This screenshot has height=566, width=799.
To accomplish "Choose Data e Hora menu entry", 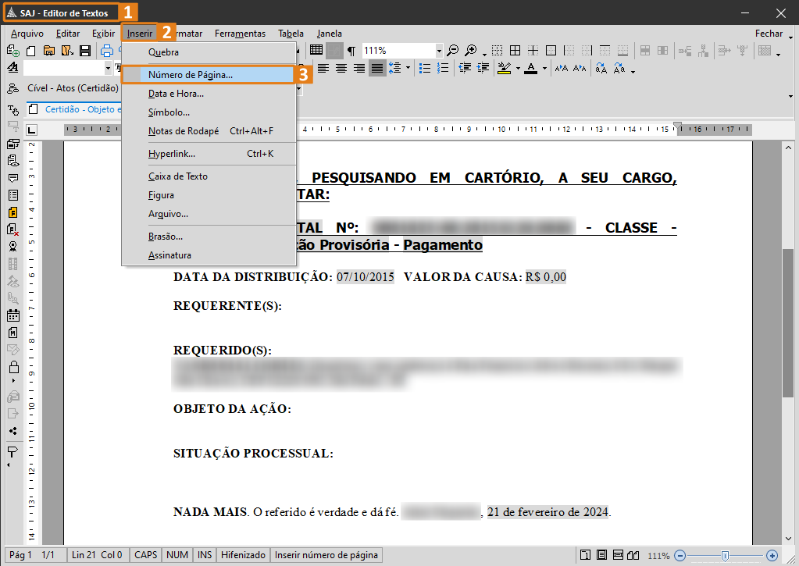I will [x=209, y=94].
